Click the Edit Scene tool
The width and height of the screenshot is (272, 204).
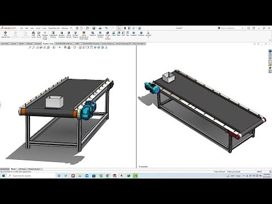[33, 35]
